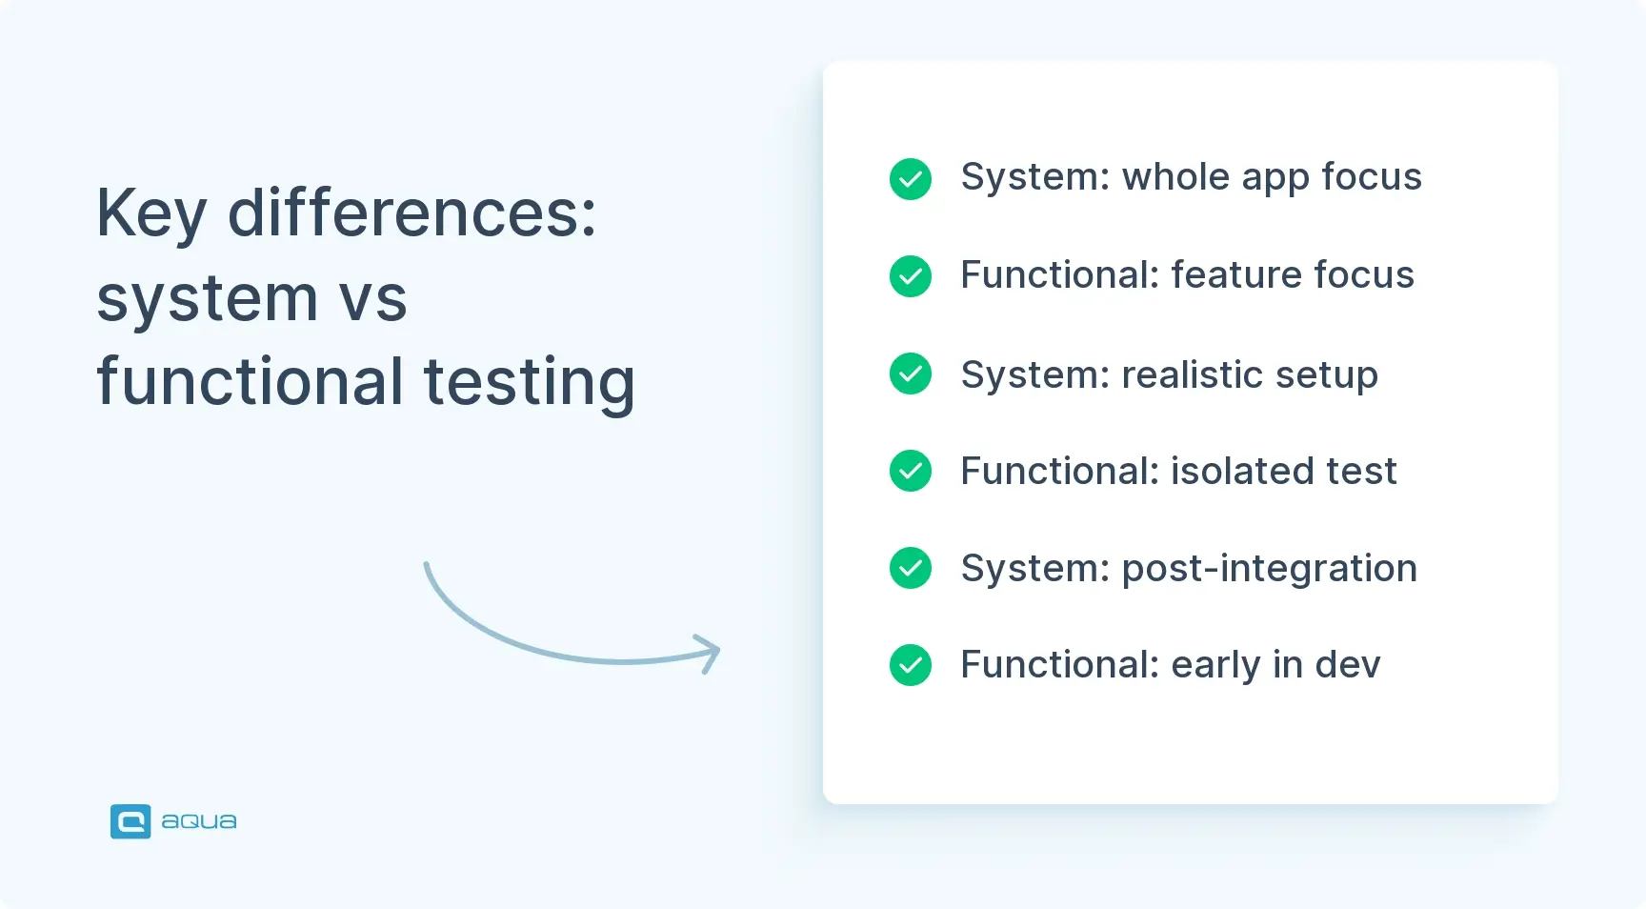Viewport: 1646px width, 909px height.
Task: Click the "Functional: early in dev" text
Action: [x=1170, y=665]
